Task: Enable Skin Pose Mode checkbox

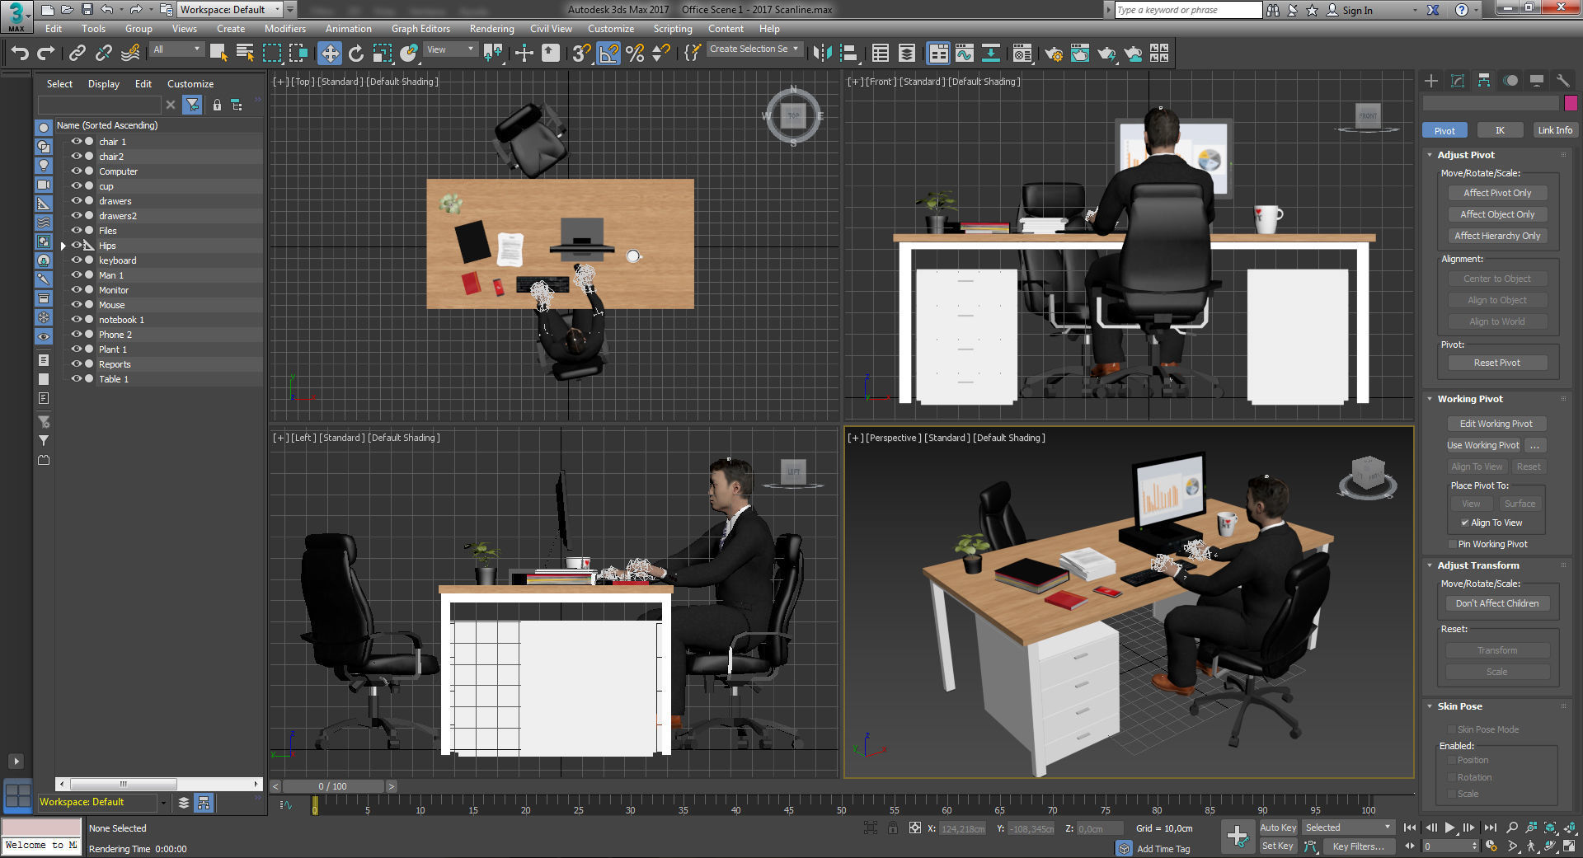Action: (x=1451, y=729)
